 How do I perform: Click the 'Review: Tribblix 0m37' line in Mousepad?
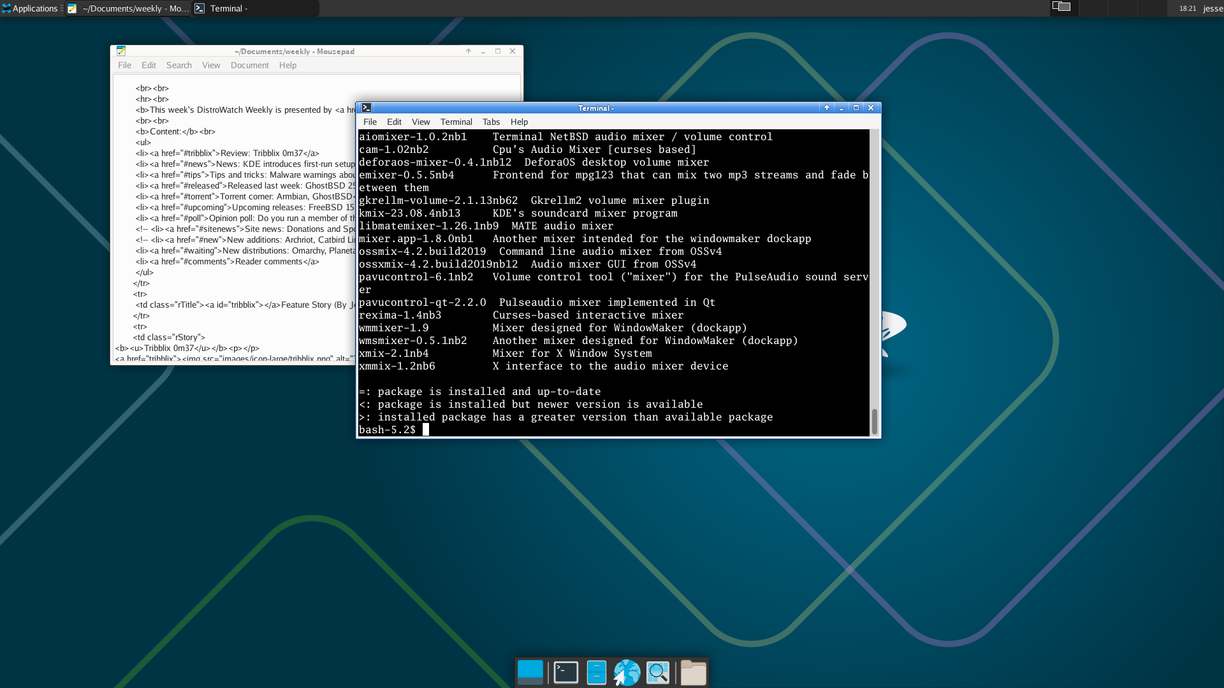pos(227,153)
